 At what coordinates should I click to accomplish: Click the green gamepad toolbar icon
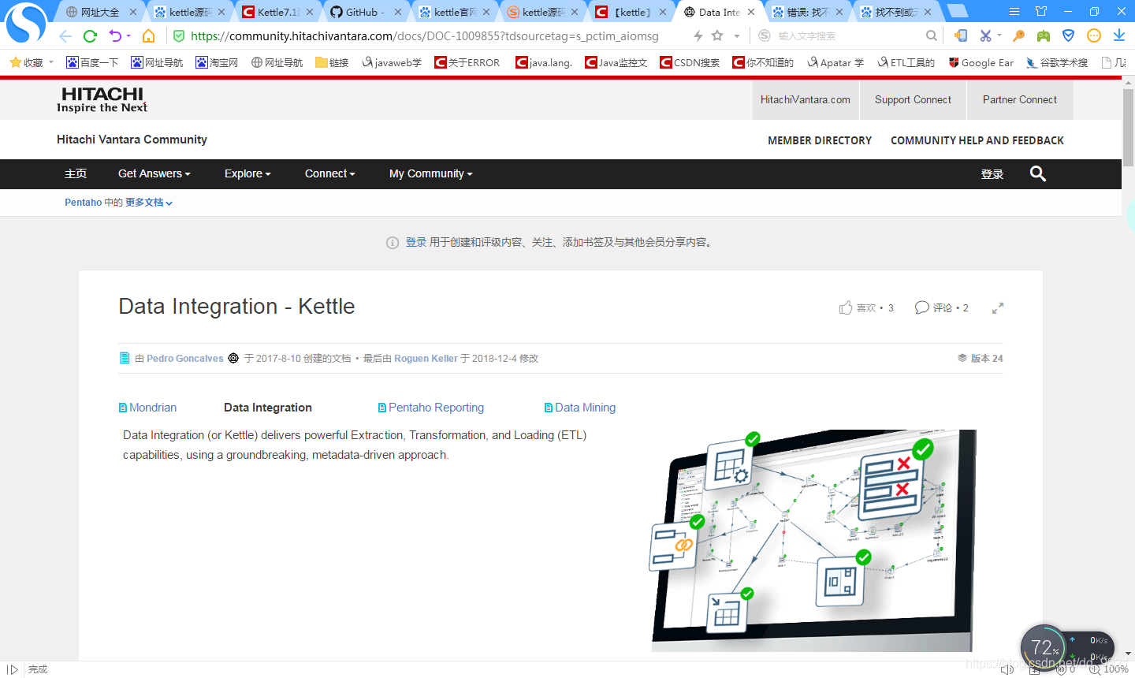(x=1044, y=35)
